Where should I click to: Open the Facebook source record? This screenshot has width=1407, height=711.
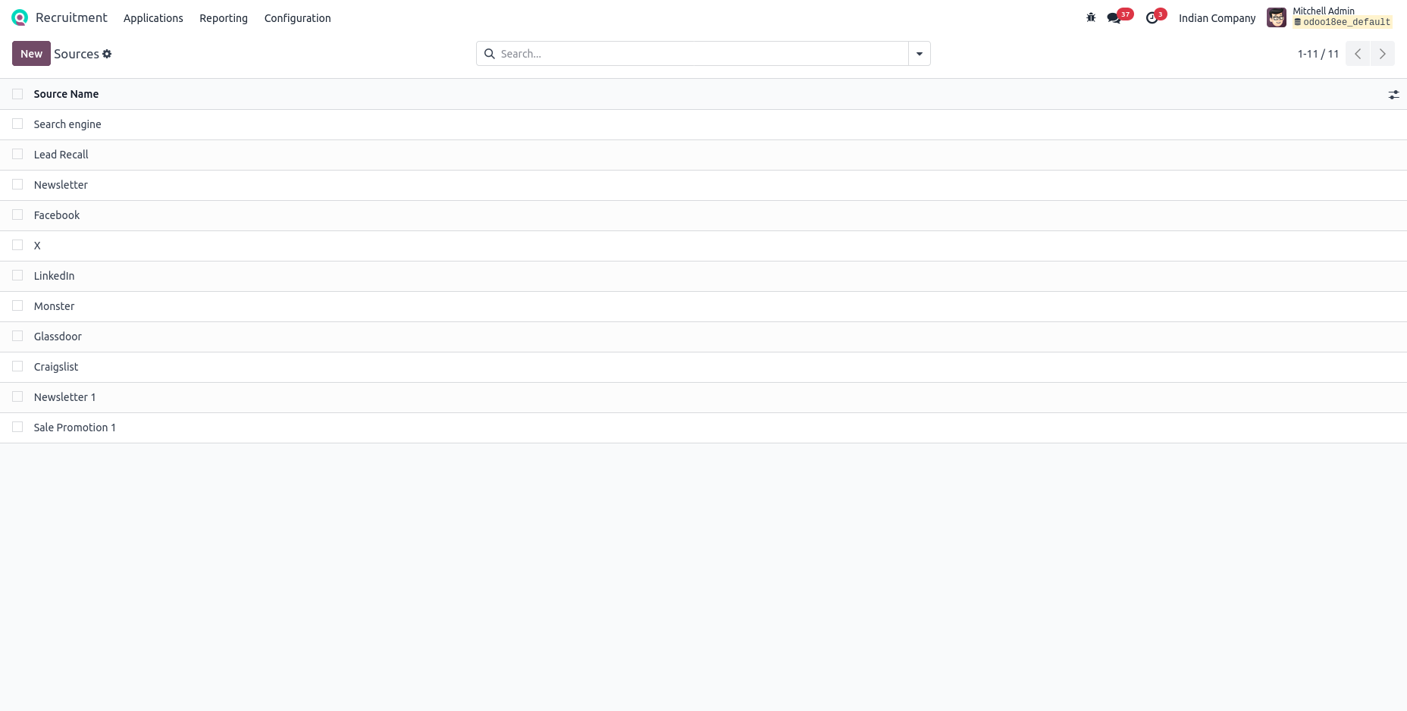pos(57,215)
